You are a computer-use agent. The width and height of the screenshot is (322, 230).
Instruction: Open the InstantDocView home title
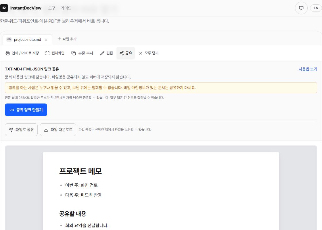(26, 8)
